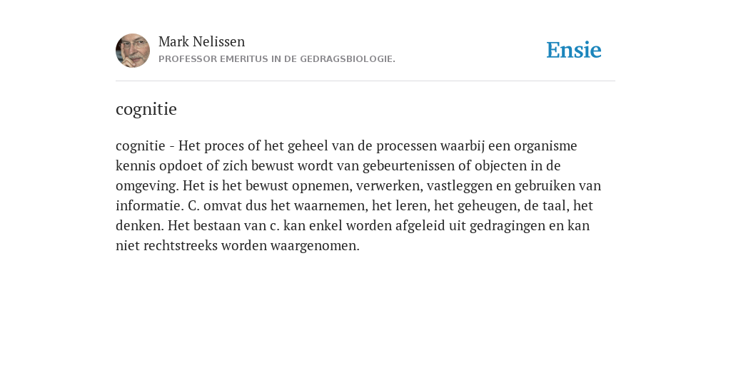Screen dimensions: 731x365
Task: Open the Ensie logo link
Action: pyautogui.click(x=574, y=50)
